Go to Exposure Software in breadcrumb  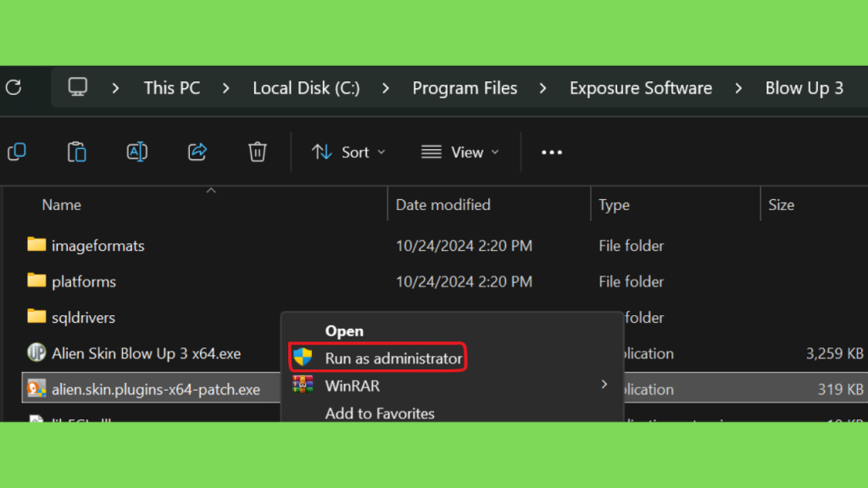coord(641,88)
